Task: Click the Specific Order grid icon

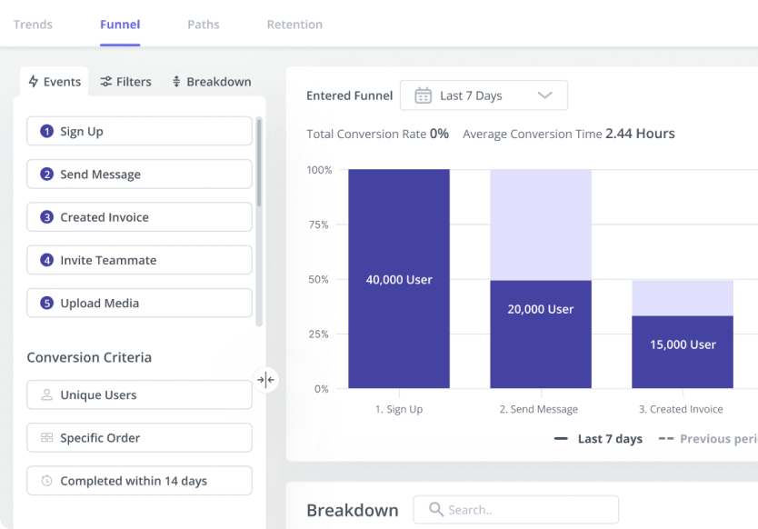Action: pyautogui.click(x=46, y=438)
